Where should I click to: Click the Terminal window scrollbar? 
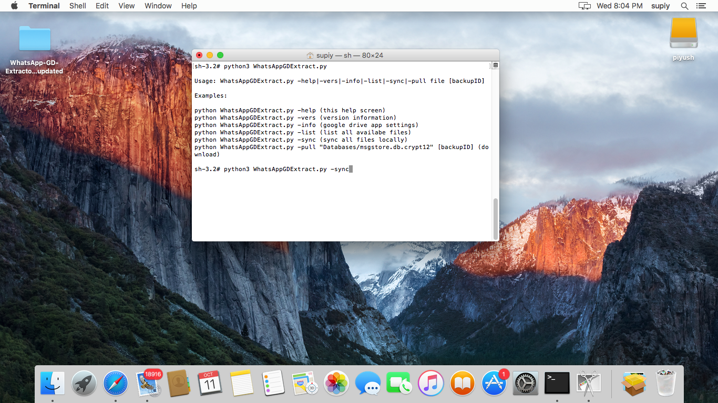click(495, 218)
